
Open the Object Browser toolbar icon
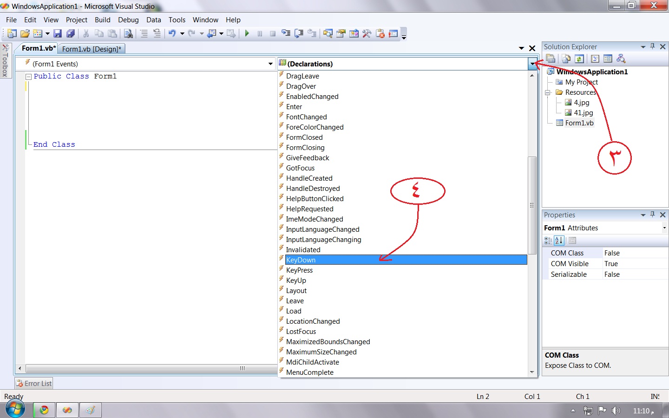pos(354,33)
